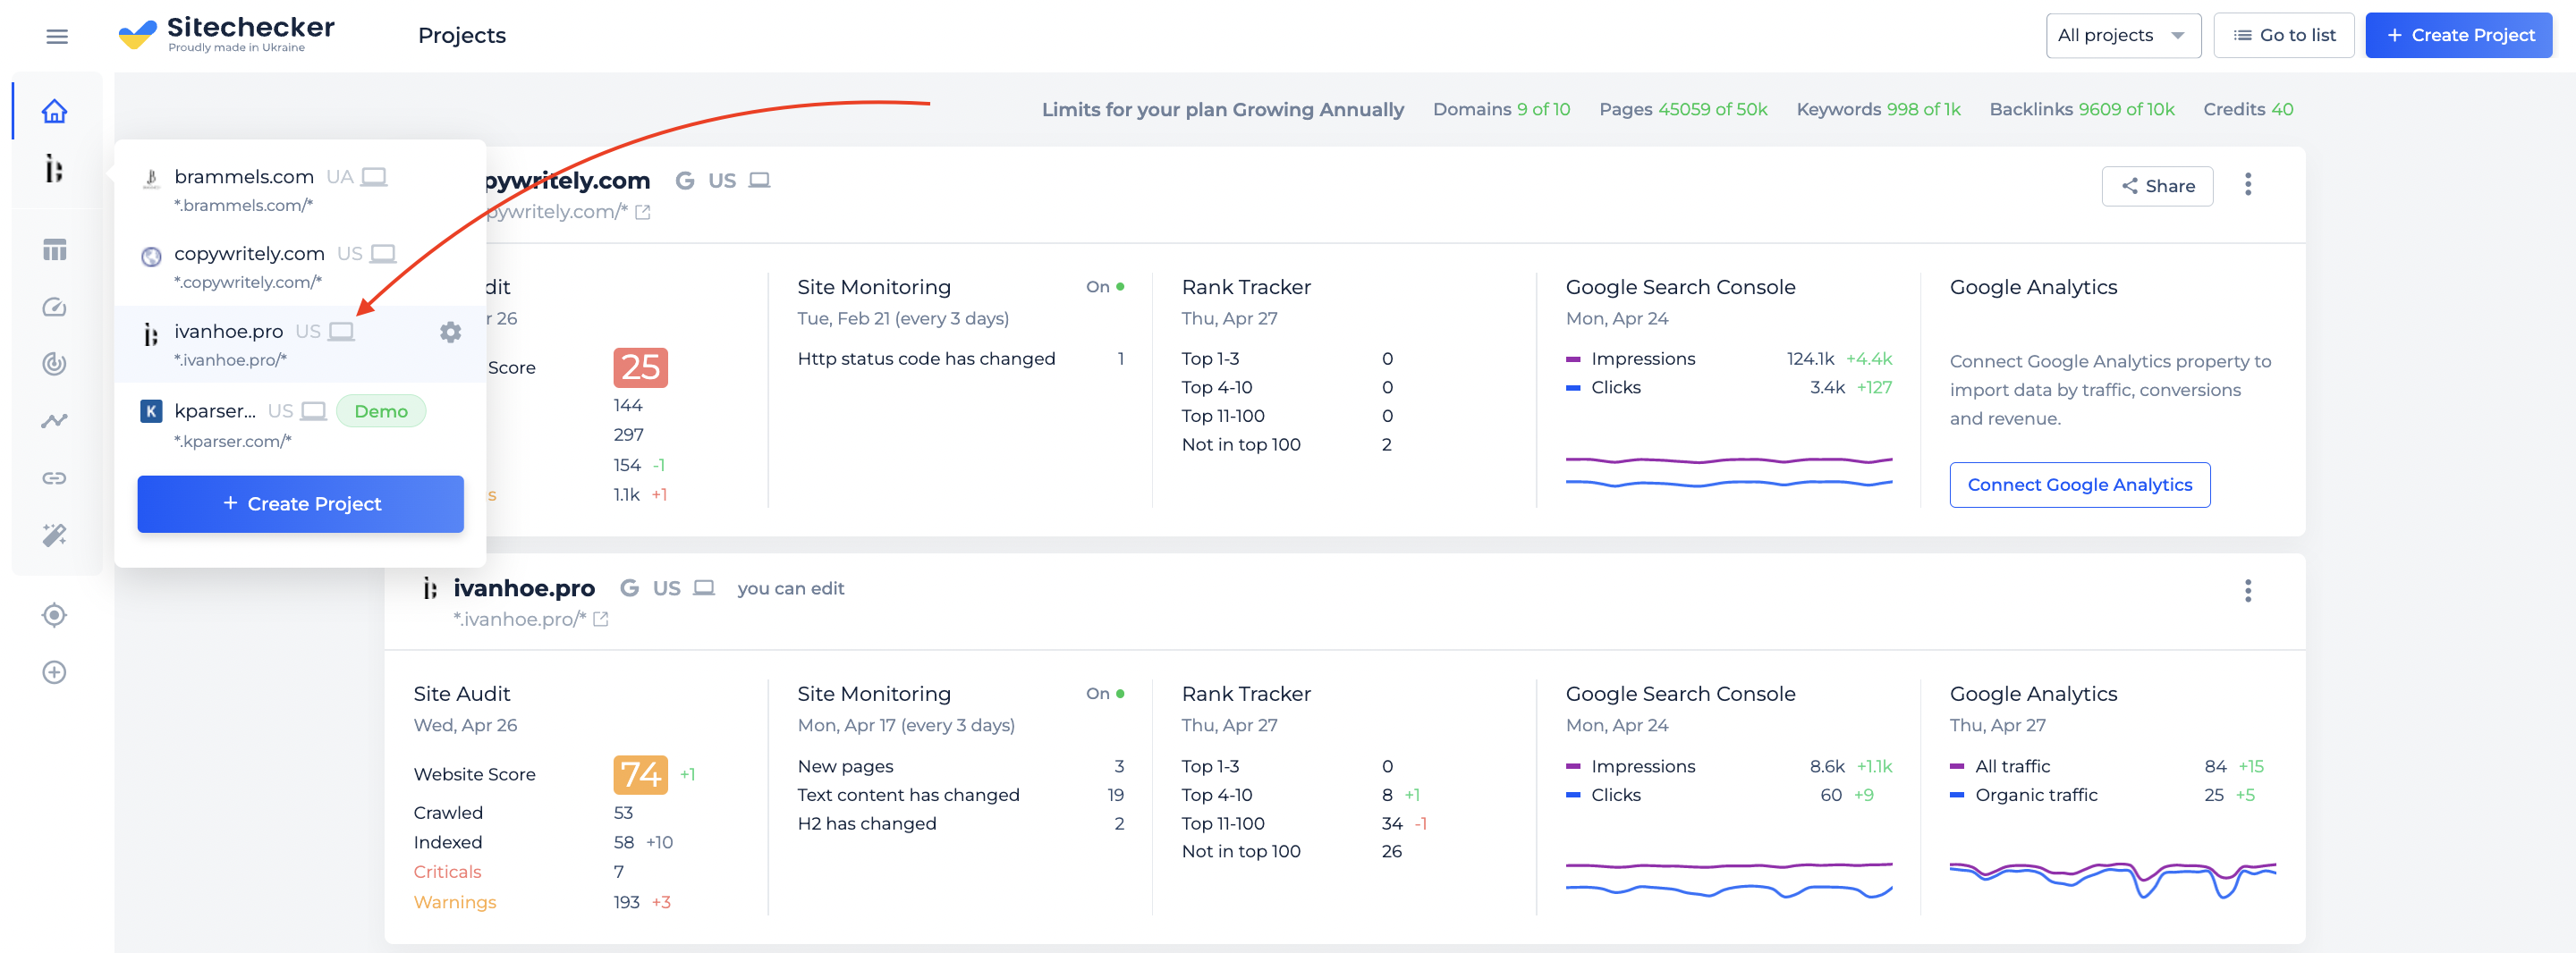Click 'H2 has changed' monitoring row
Viewport: 2576px width, 953px height.
[960, 824]
